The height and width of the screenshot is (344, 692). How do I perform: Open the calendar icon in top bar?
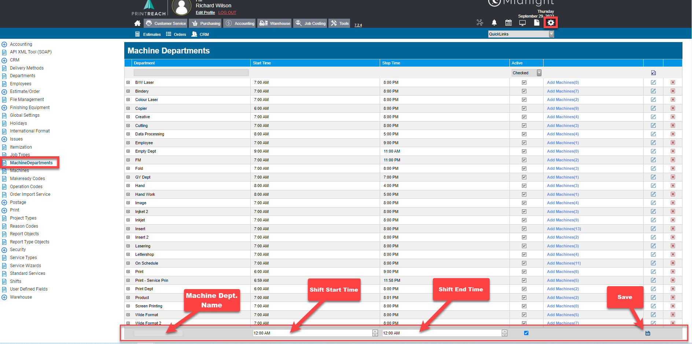(508, 23)
